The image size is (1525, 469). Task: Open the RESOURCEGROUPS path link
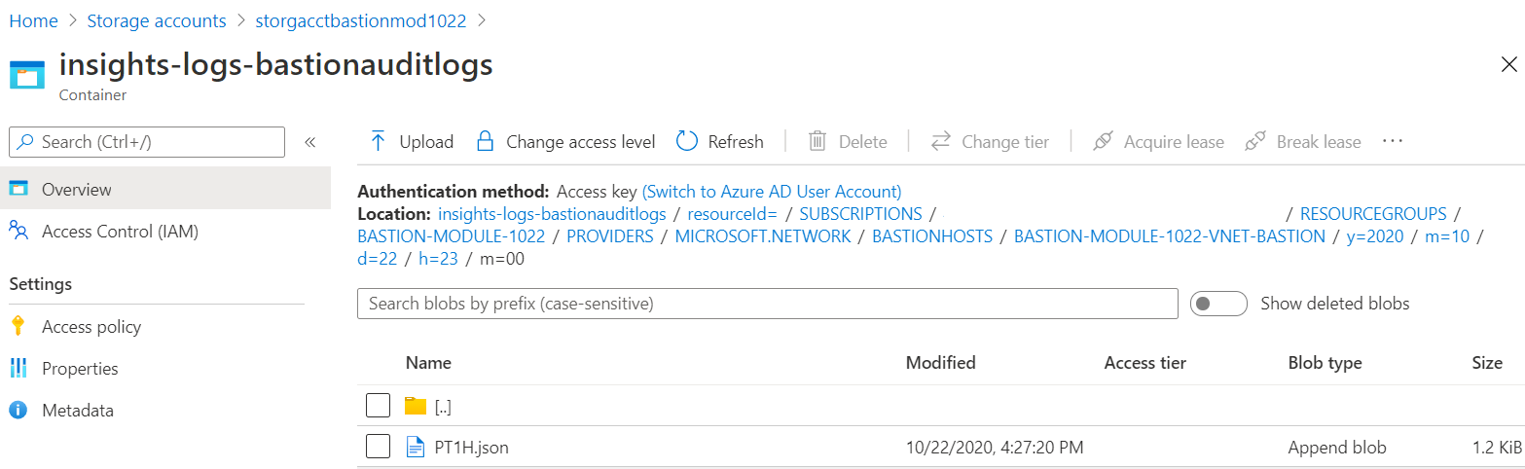tap(1373, 213)
